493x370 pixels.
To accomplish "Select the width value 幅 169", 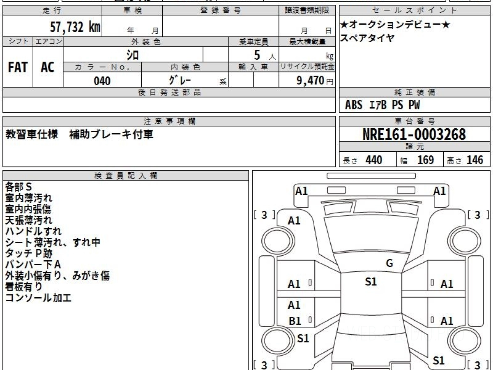I will tap(417, 160).
